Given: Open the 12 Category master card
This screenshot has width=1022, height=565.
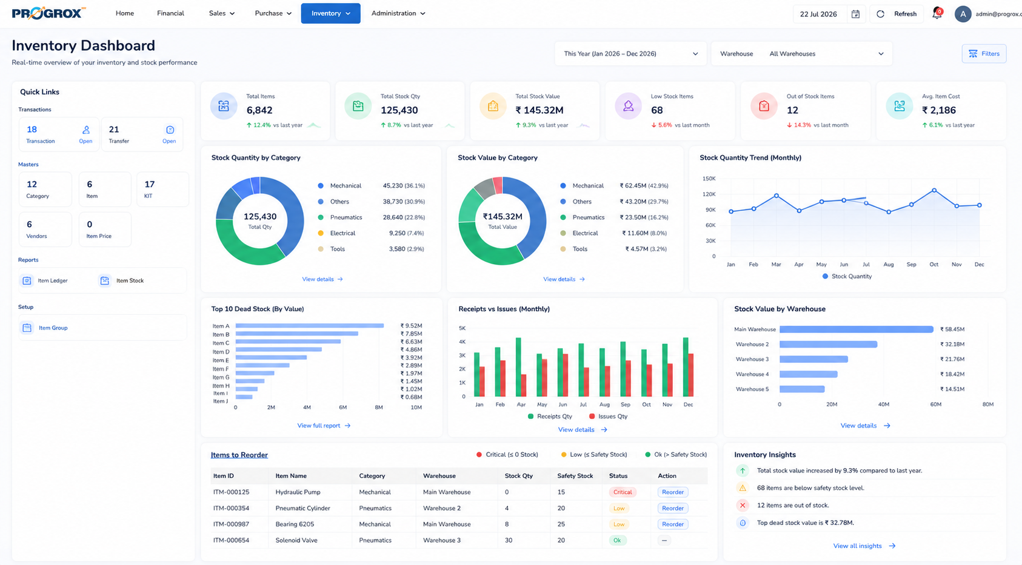Looking at the screenshot, I should [45, 190].
